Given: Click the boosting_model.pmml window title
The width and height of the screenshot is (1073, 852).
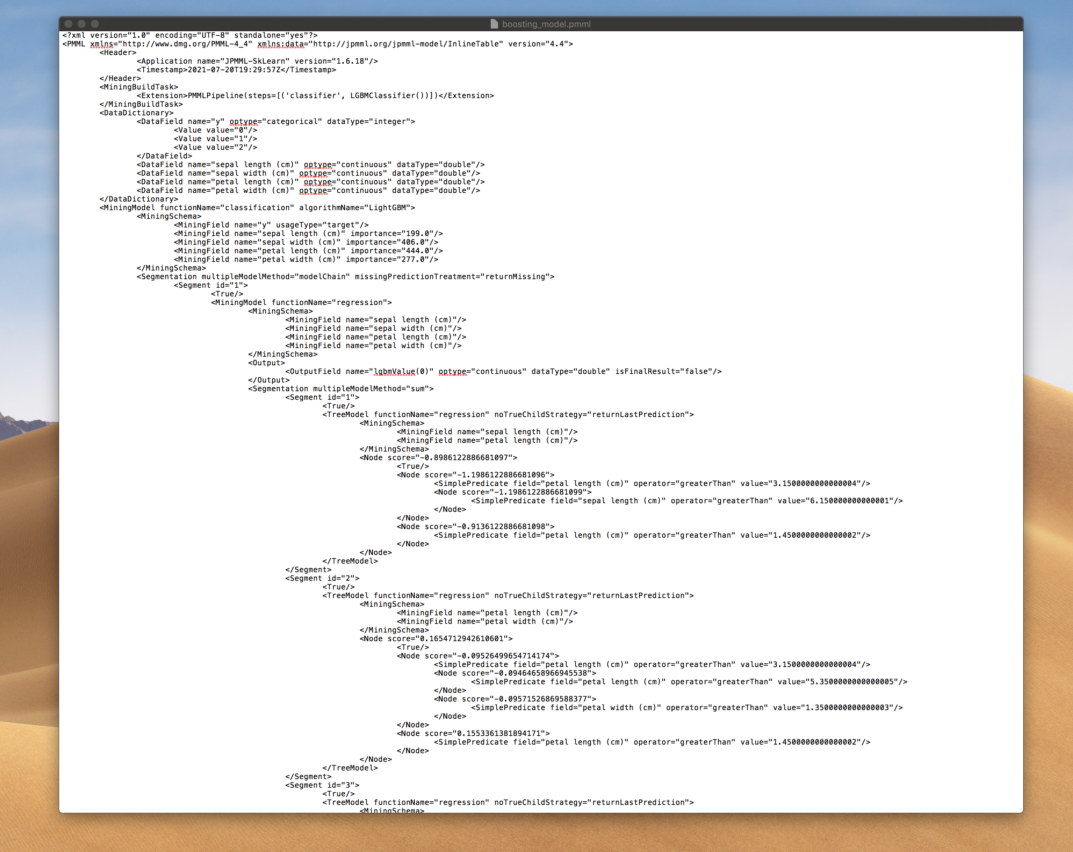Looking at the screenshot, I should coord(546,24).
